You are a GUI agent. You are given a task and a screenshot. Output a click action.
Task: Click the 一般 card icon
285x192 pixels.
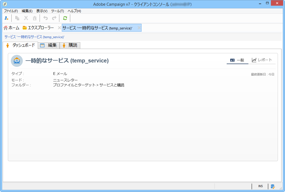click(x=232, y=60)
